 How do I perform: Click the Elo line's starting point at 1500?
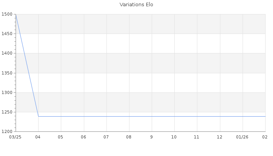pos(16,14)
